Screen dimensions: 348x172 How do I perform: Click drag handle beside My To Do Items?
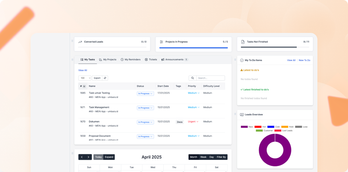pos(235,59)
